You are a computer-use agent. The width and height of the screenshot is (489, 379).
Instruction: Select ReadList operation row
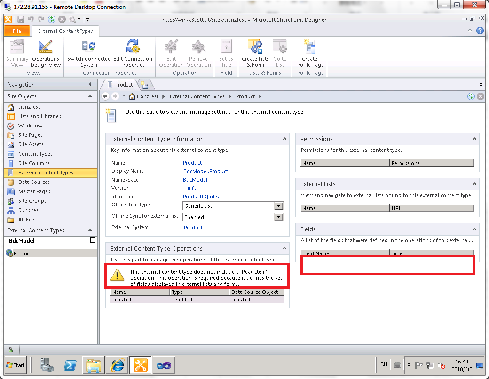[197, 300]
